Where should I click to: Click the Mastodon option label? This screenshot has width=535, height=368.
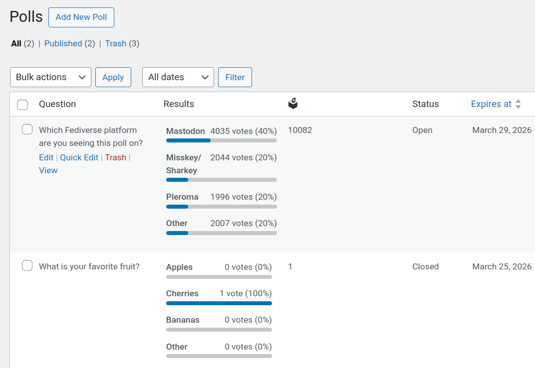click(186, 131)
